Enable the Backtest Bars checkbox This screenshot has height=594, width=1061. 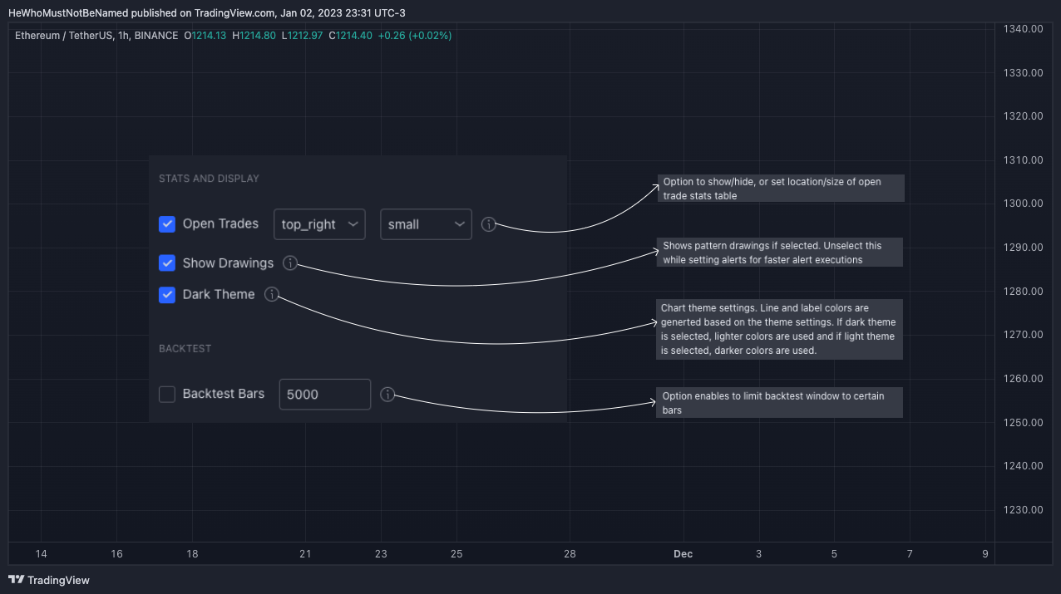(x=167, y=394)
